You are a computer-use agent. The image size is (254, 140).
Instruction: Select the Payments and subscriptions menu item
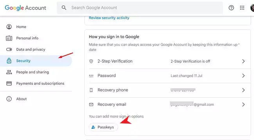(x=36, y=83)
